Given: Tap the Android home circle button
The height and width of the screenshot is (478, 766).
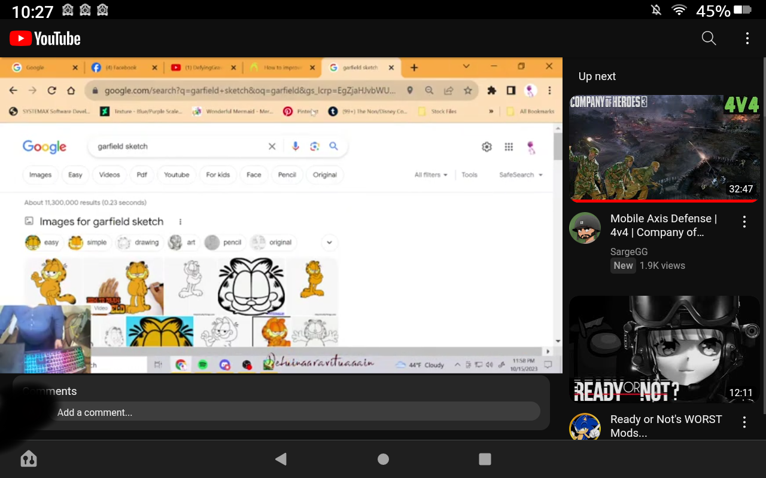Looking at the screenshot, I should point(383,459).
